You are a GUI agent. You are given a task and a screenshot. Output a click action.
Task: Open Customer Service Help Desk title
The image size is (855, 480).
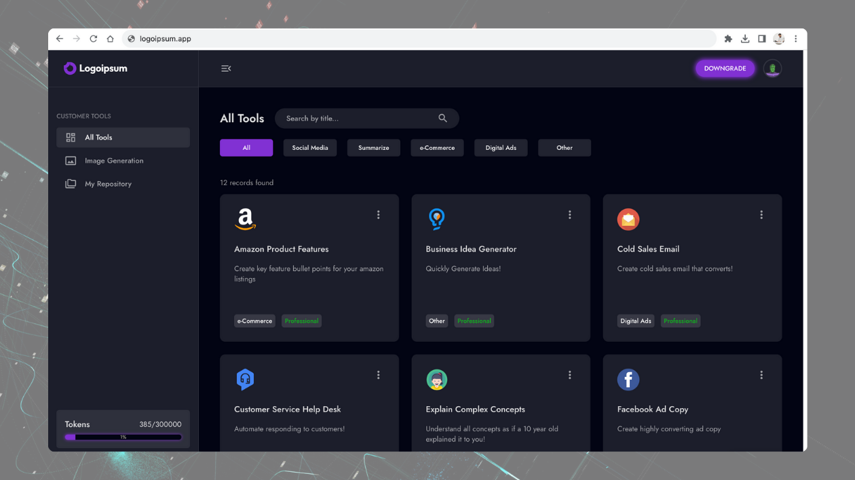click(288, 409)
